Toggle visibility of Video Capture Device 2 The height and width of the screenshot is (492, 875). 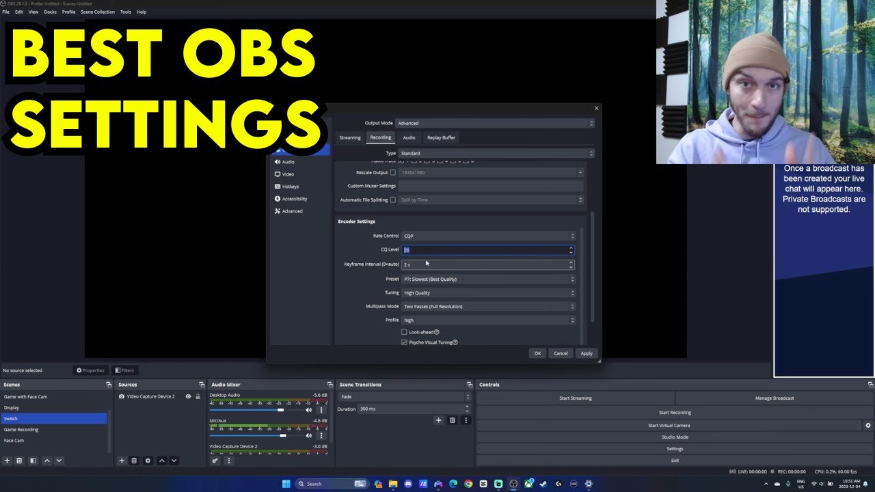click(188, 396)
